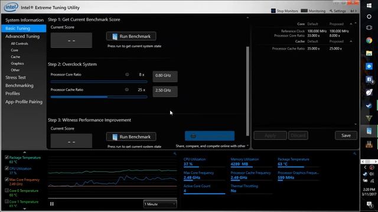The image size is (378, 212).
Task: Open File Explorer from the taskbar
Action: pyautogui.click(x=369, y=53)
